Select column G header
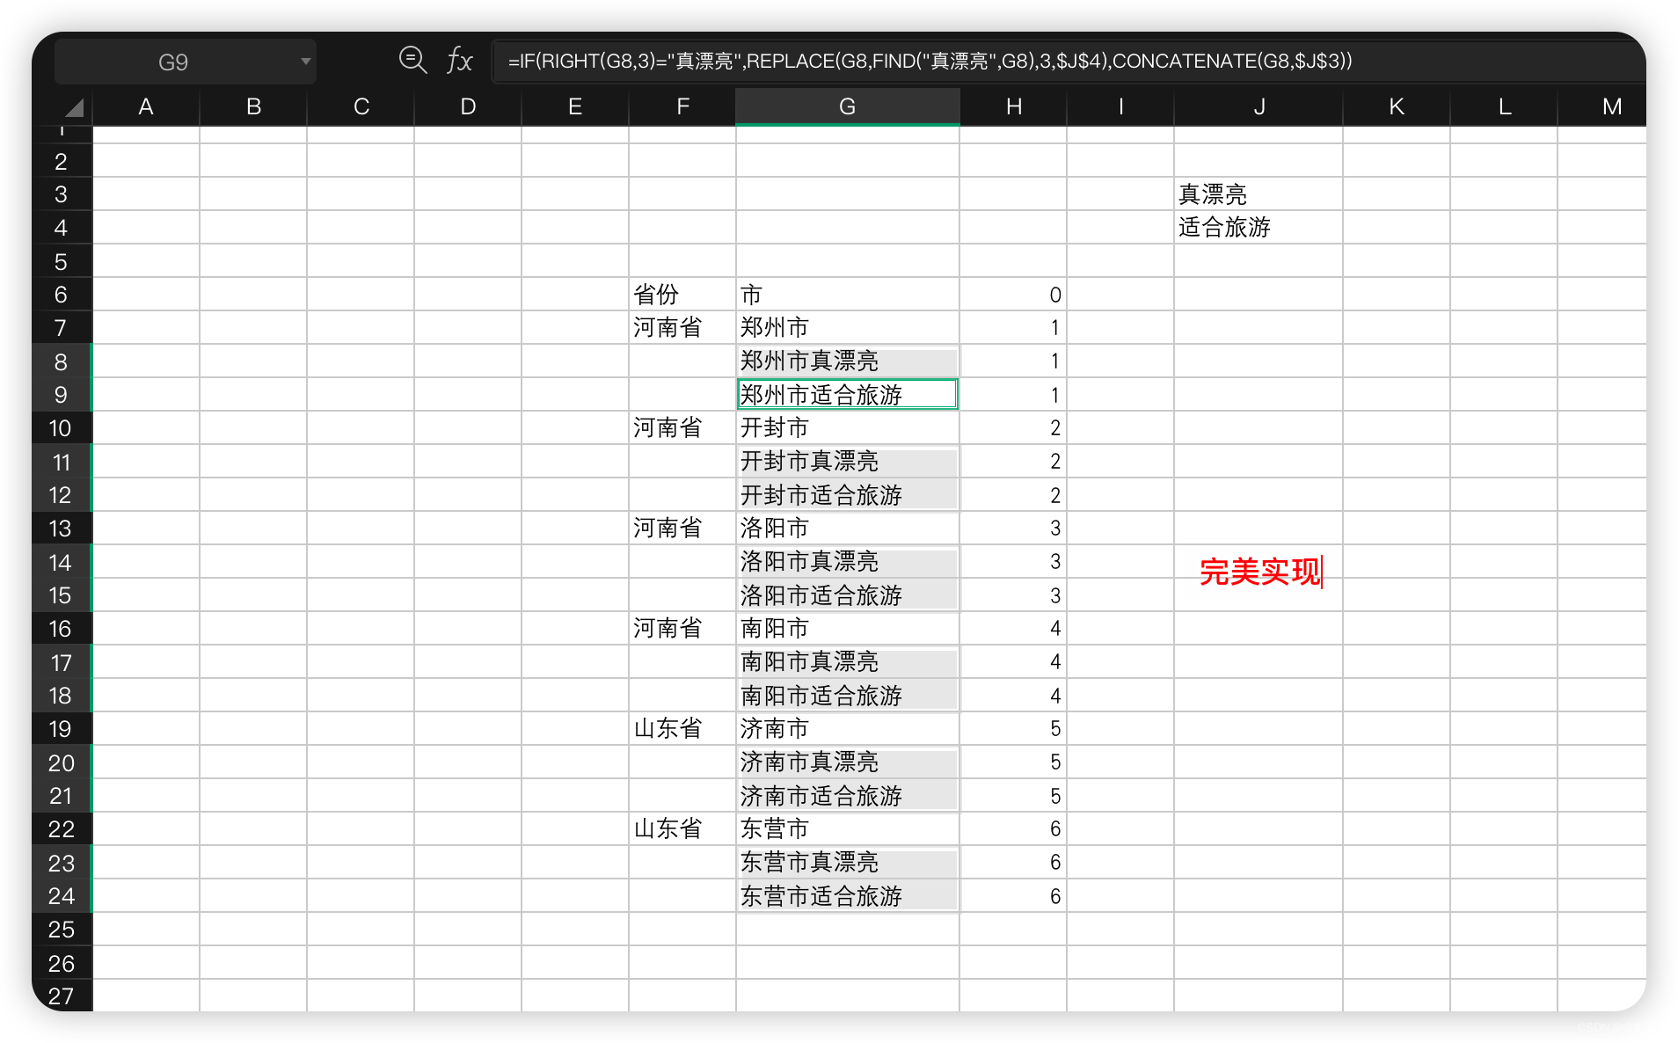This screenshot has height=1043, width=1678. [x=848, y=107]
